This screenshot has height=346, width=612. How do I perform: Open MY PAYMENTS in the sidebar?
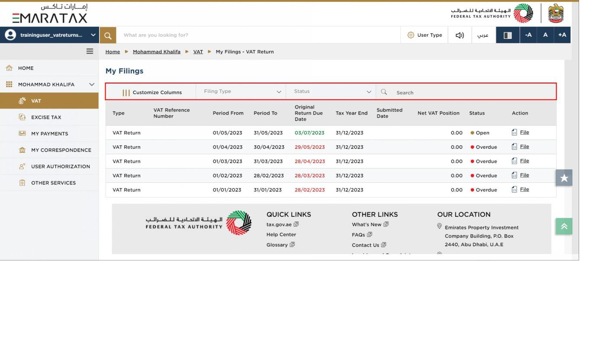click(49, 133)
